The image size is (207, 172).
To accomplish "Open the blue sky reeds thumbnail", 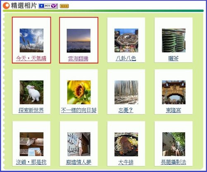I will tap(31, 40).
